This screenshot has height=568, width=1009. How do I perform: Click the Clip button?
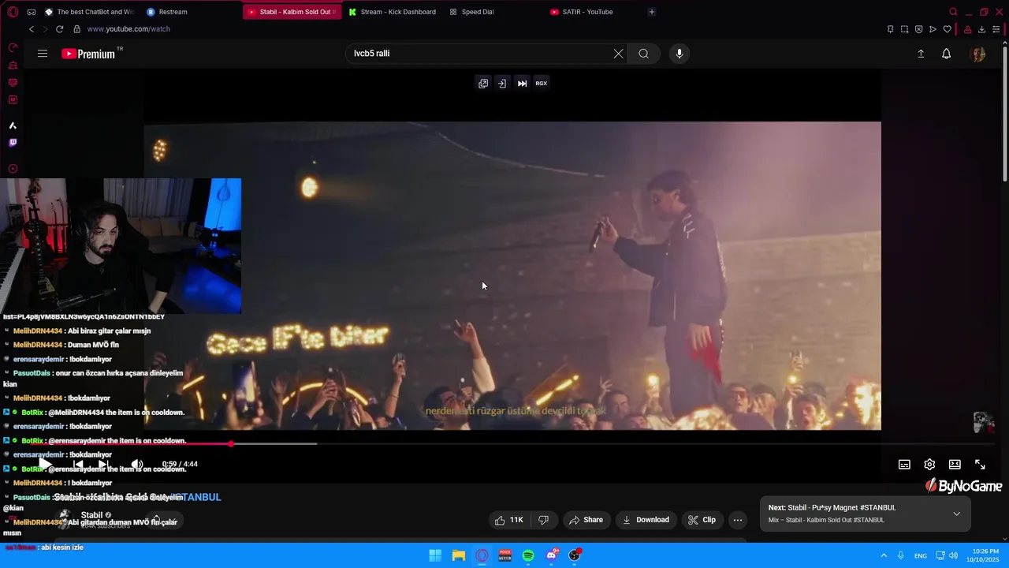coord(702,520)
